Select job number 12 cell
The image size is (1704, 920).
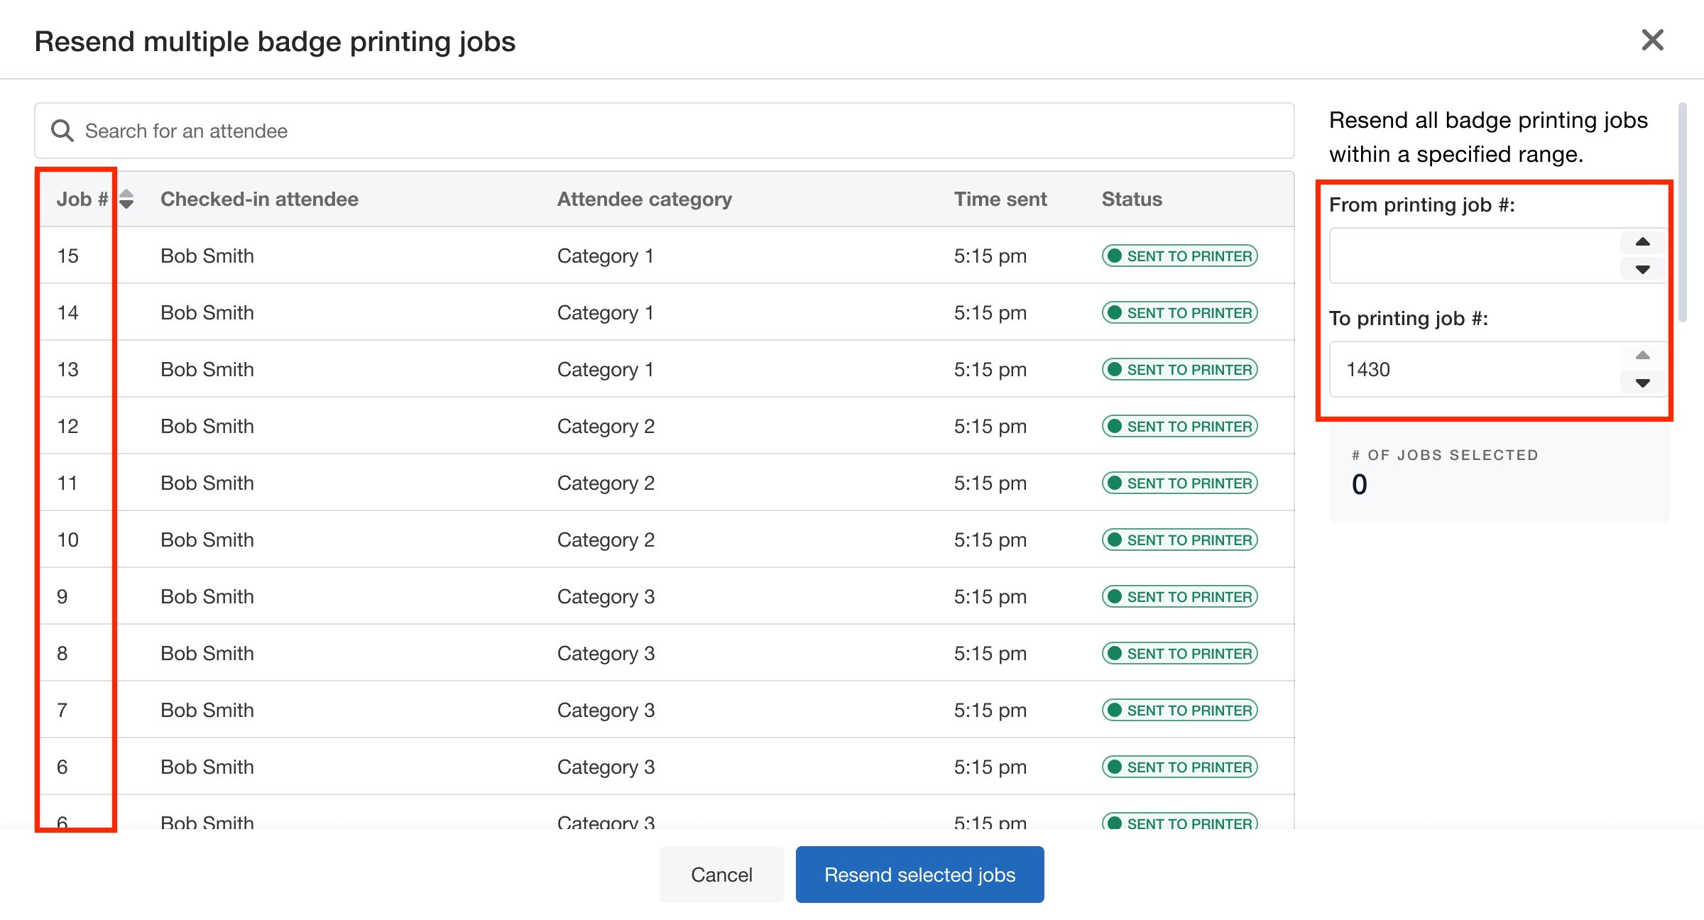[x=67, y=426]
